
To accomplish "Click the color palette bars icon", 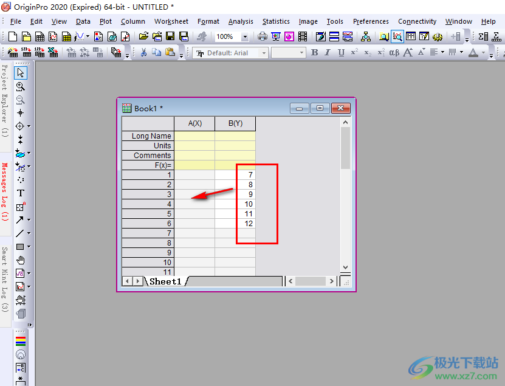I will 20,341.
